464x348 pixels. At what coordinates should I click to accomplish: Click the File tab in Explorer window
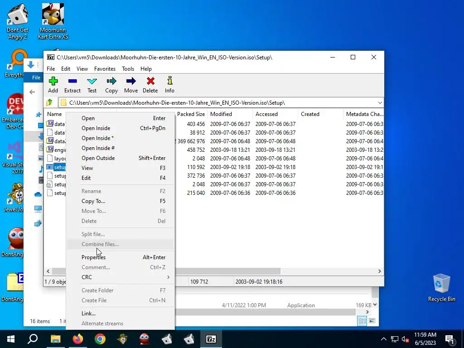pyautogui.click(x=36, y=77)
